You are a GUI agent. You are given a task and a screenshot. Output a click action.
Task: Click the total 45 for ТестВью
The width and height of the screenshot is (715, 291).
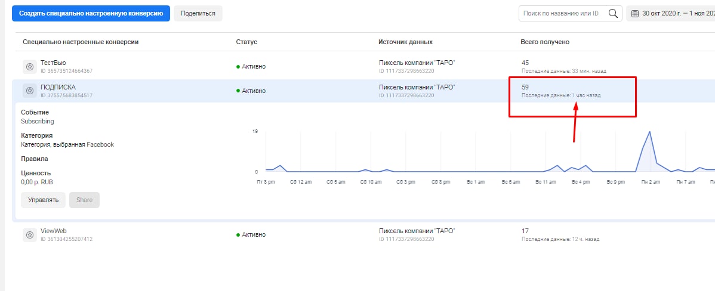pos(525,63)
